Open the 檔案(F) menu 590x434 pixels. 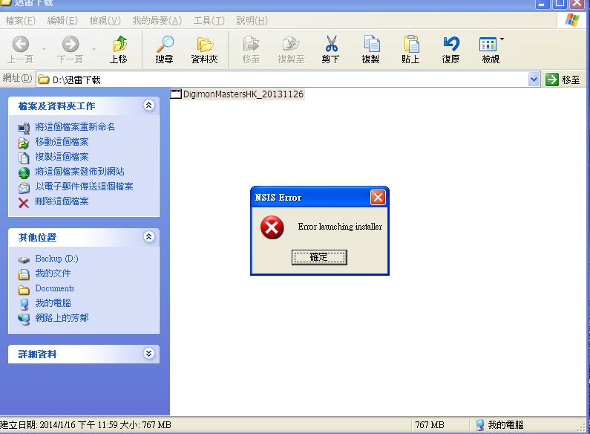coord(20,20)
